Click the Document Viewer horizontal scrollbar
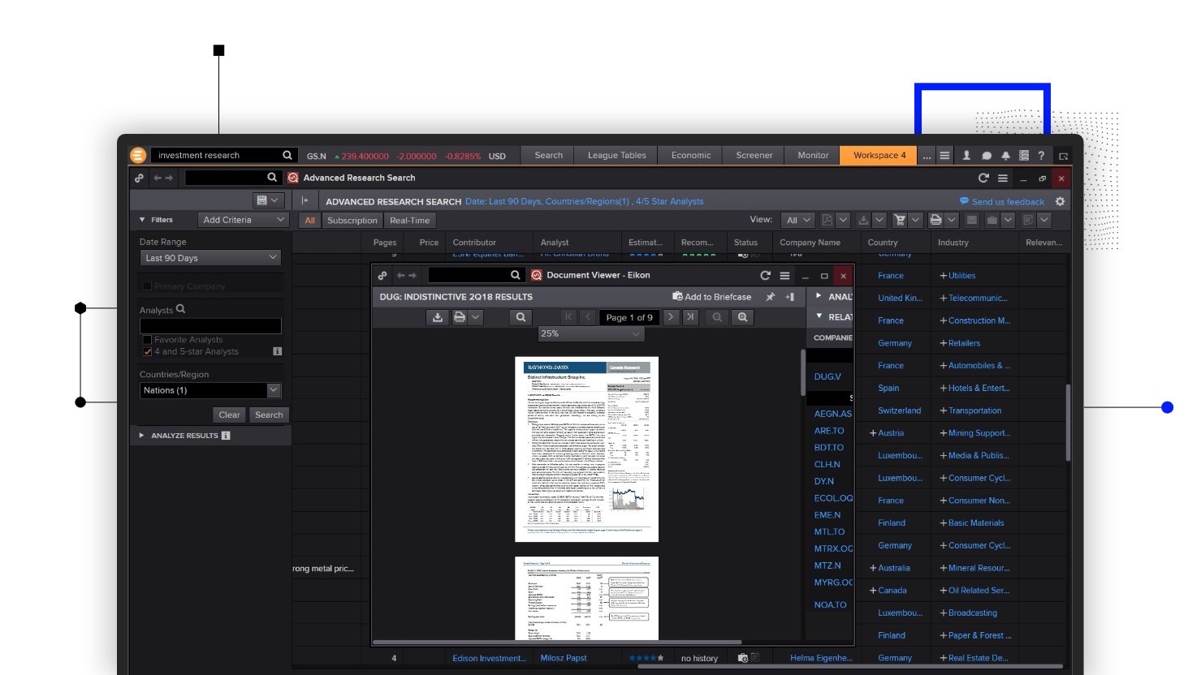The width and height of the screenshot is (1201, 675). pos(557,642)
